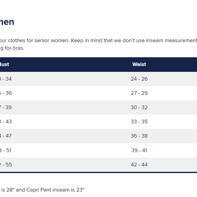Image resolution: width=197 pixels, height=197 pixels.
Task: Select the bust cell ending in 39
Action: tap(6, 107)
